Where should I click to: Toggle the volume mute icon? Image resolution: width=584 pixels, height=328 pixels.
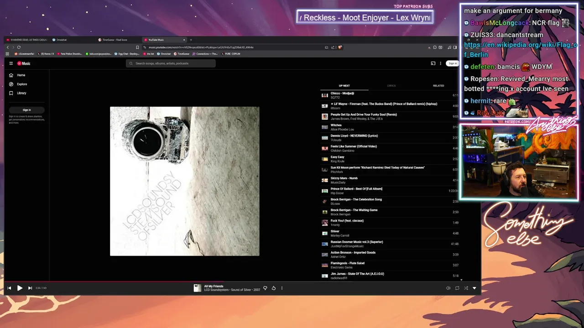(448, 288)
